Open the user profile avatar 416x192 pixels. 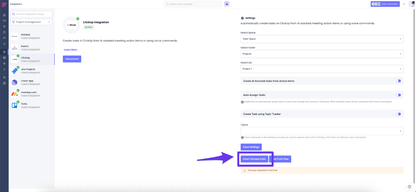(412, 4)
